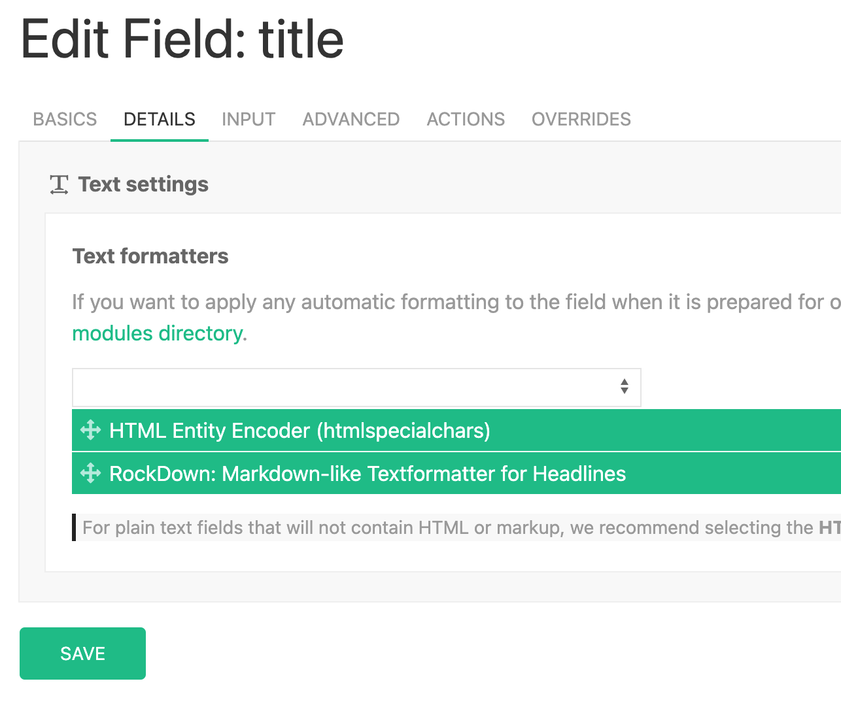This screenshot has height=711, width=841.
Task: Switch to the Overrides tab
Action: pyautogui.click(x=581, y=119)
